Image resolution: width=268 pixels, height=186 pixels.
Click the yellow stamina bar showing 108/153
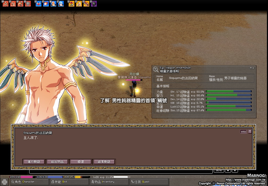coord(77,177)
